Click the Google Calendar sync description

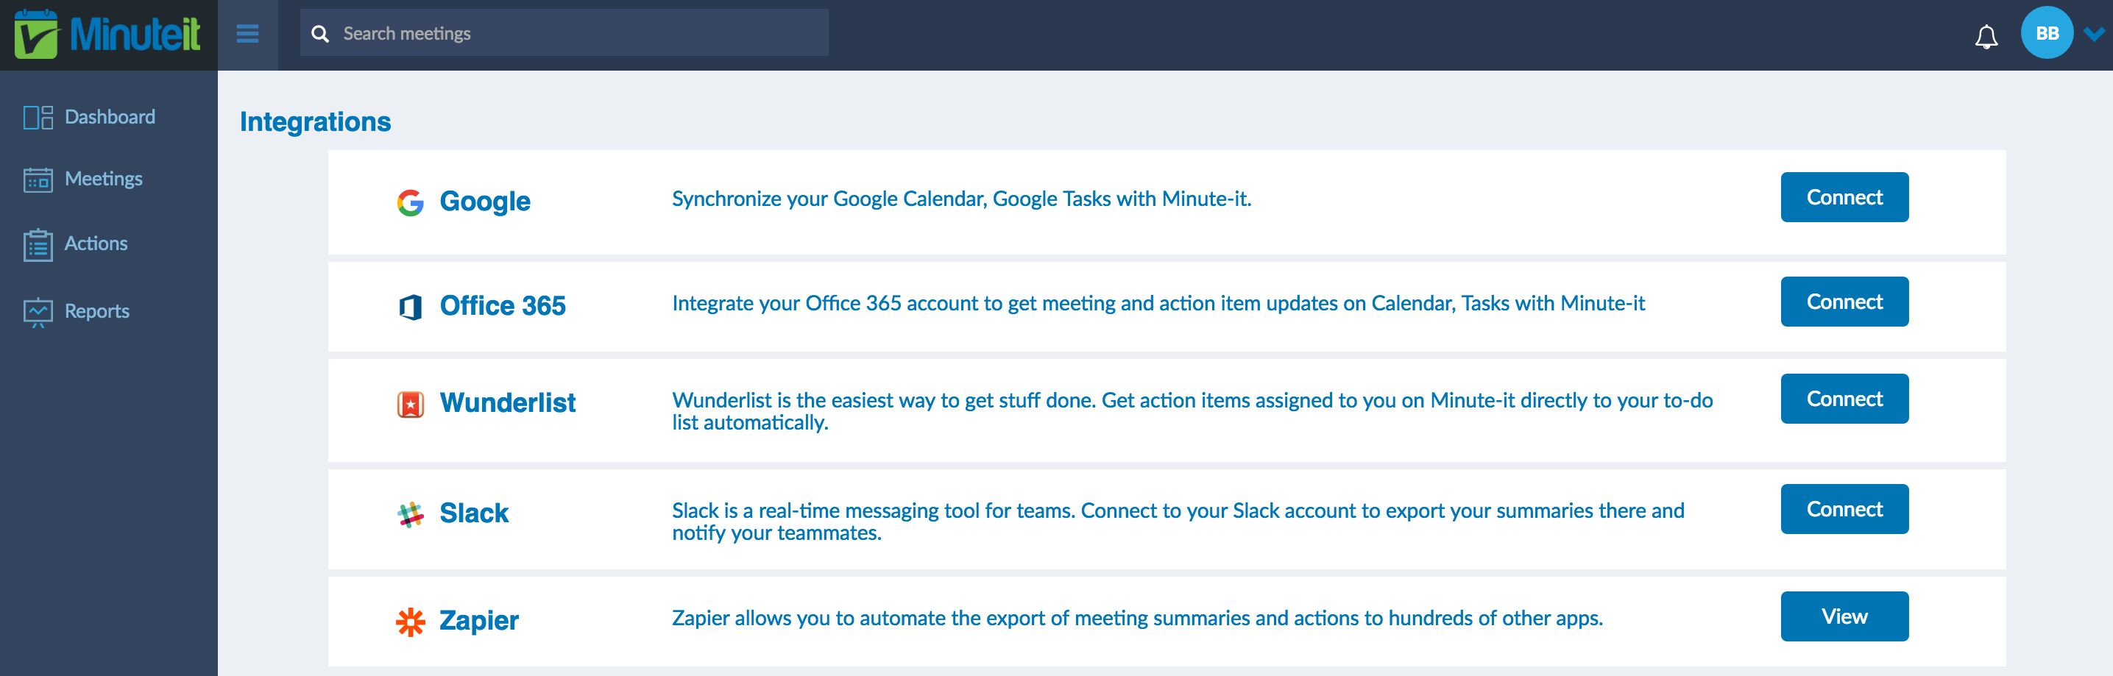pos(961,199)
